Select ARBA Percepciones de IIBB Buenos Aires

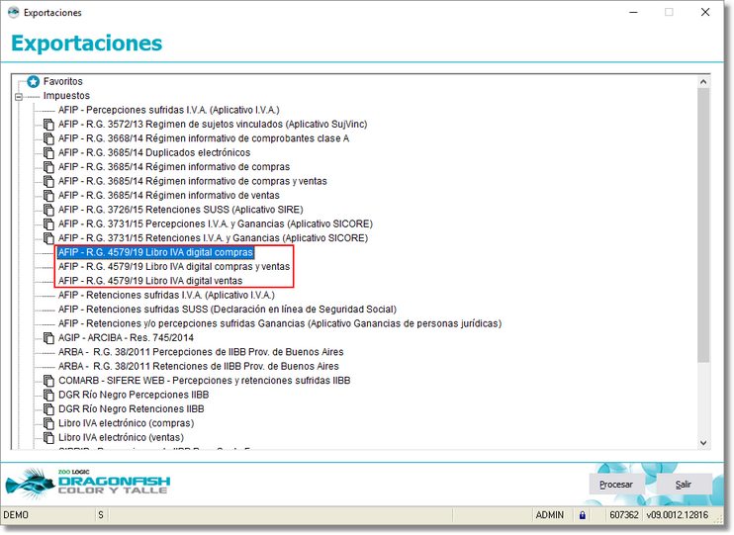pos(201,352)
